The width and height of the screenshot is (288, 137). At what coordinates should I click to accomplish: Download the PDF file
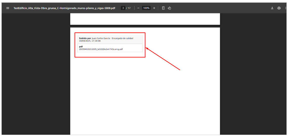[272, 8]
